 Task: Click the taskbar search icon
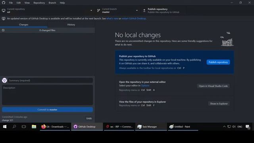tap(14, 127)
